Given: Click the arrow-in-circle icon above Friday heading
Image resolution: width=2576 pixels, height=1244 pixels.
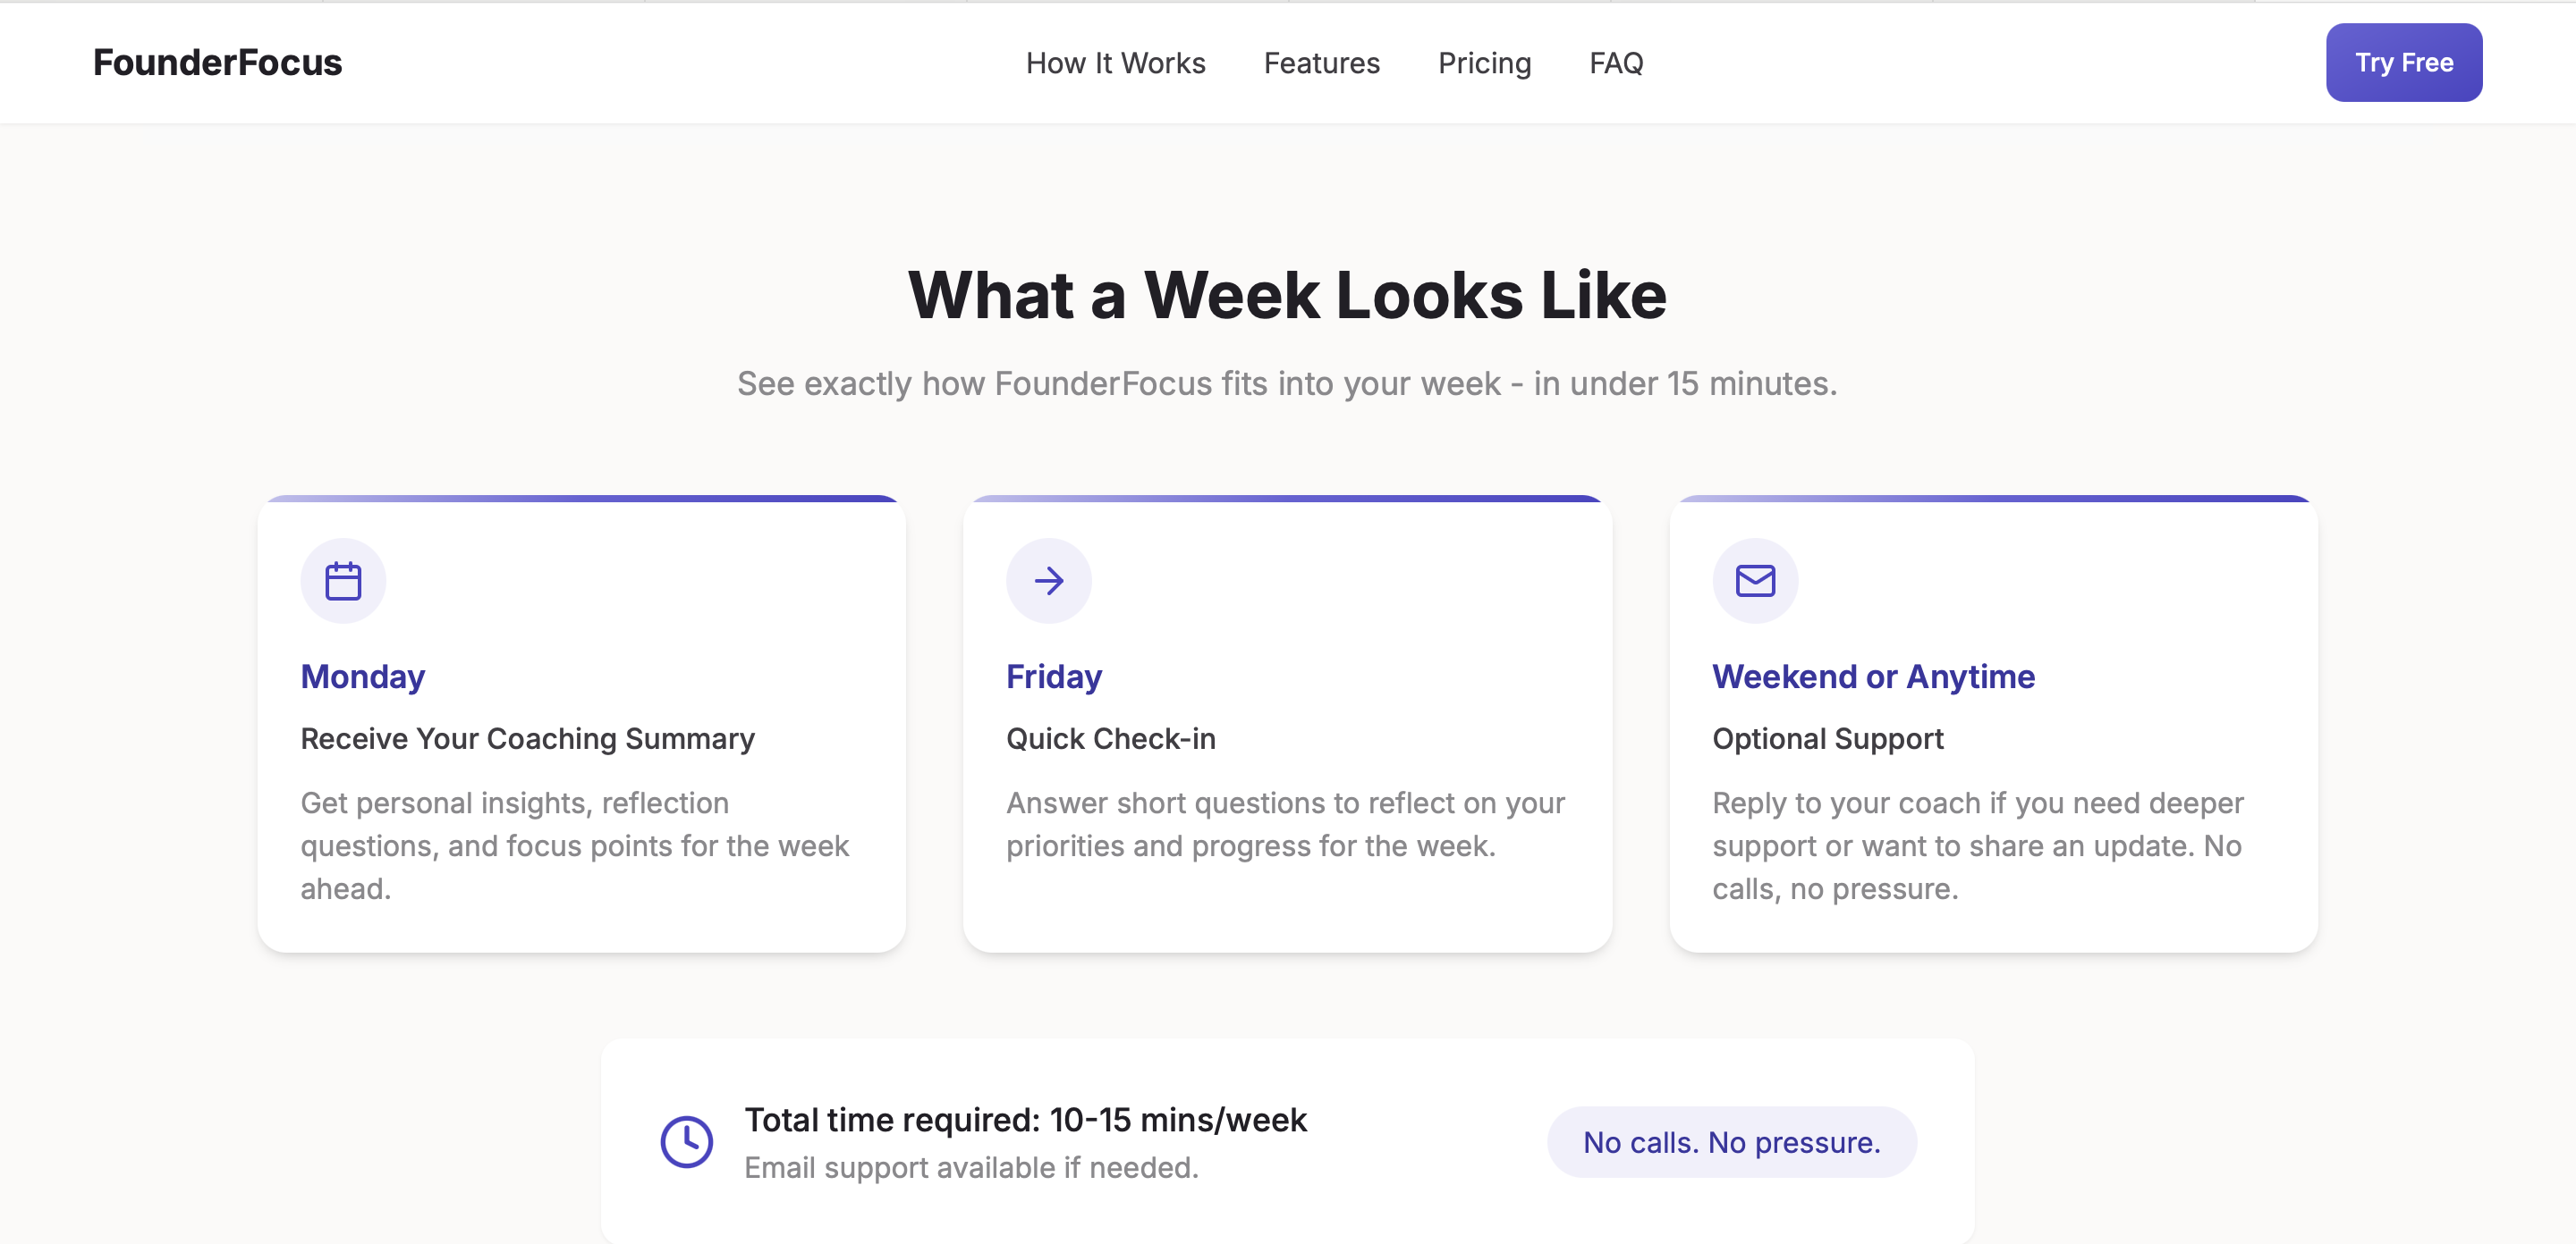Looking at the screenshot, I should click(1048, 579).
